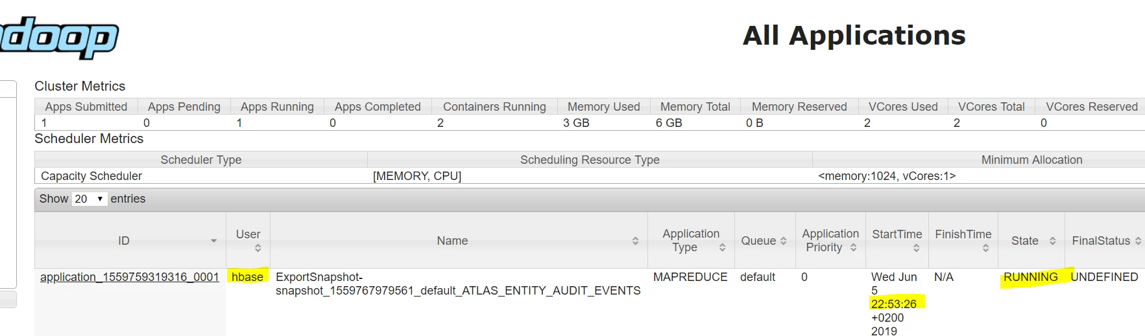Click the Hadoop logo

58,38
